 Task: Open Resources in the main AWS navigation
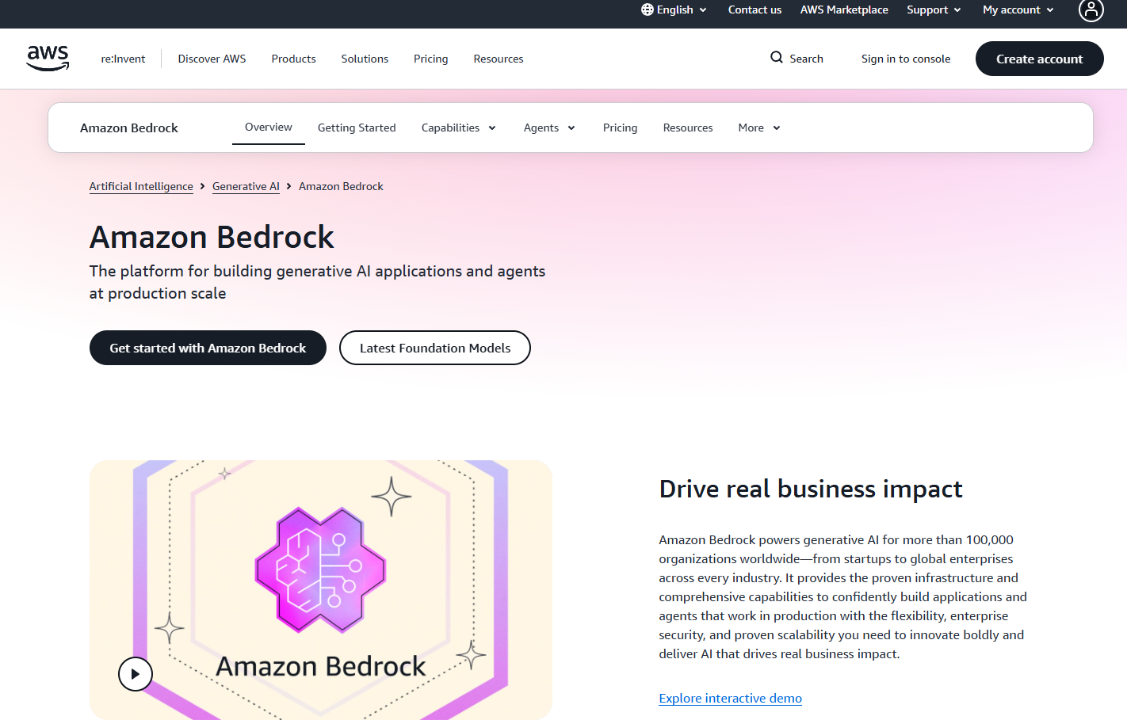[499, 59]
